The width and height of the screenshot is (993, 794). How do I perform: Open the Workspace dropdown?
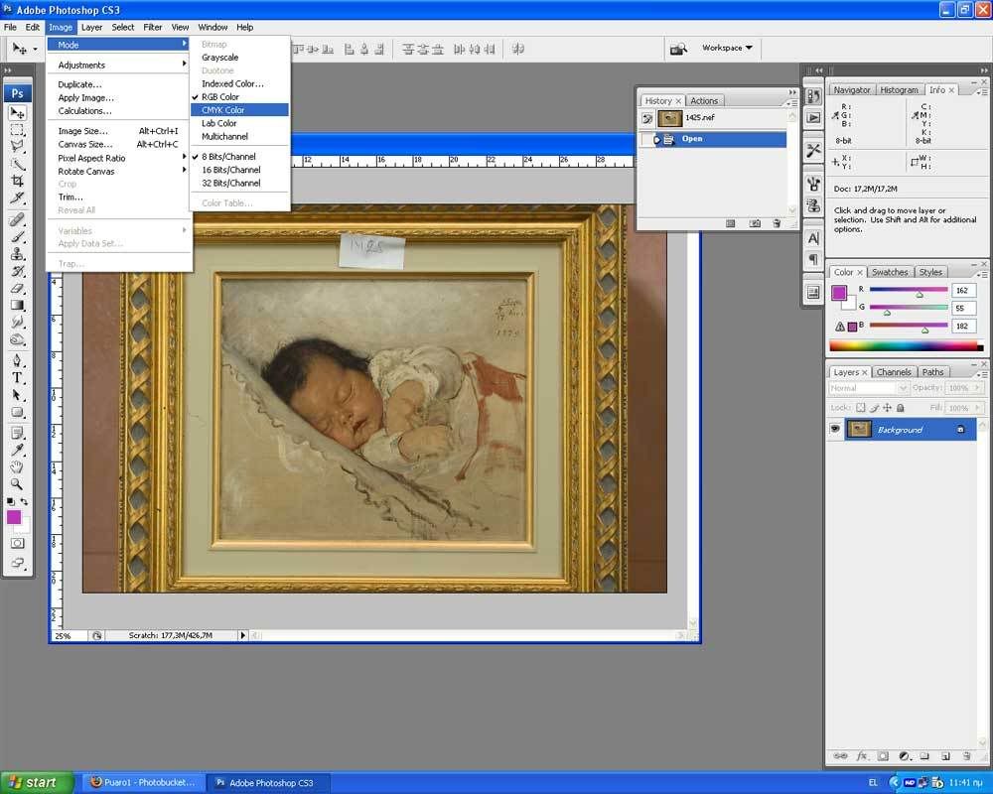point(727,48)
